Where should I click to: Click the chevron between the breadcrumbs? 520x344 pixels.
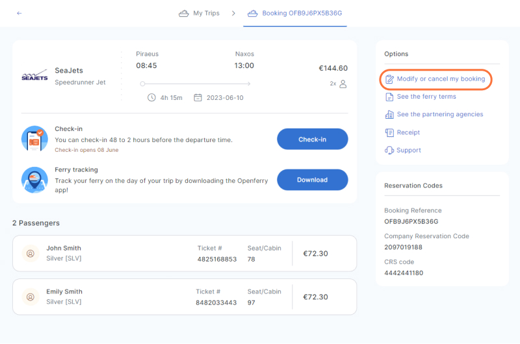pyautogui.click(x=233, y=13)
